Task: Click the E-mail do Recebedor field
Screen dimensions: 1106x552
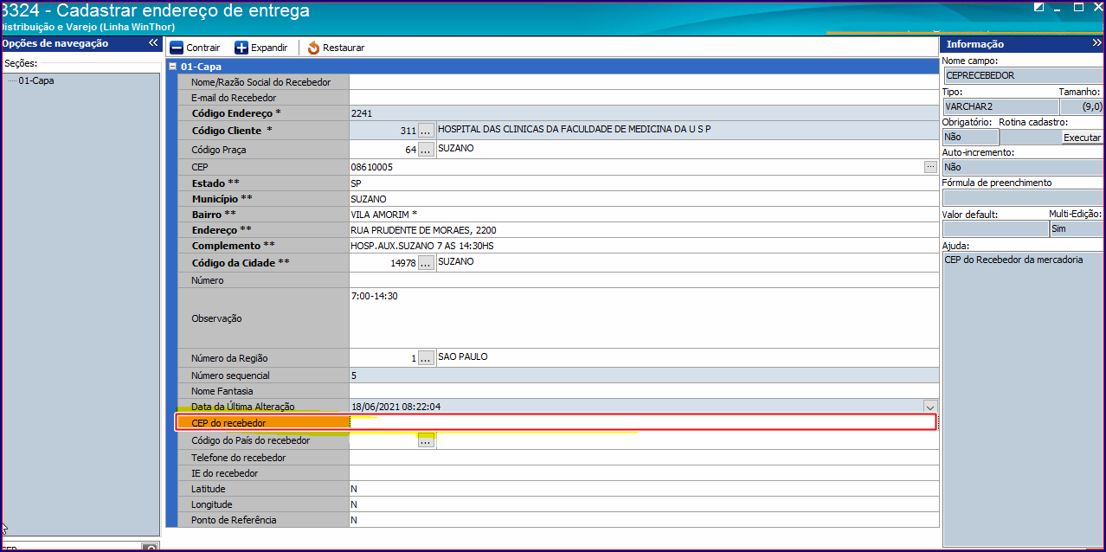Action: pyautogui.click(x=644, y=98)
